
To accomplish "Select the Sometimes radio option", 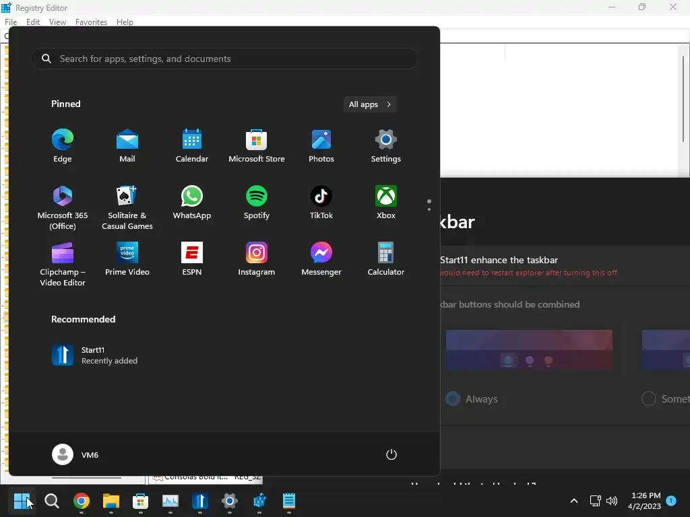I will pyautogui.click(x=649, y=399).
